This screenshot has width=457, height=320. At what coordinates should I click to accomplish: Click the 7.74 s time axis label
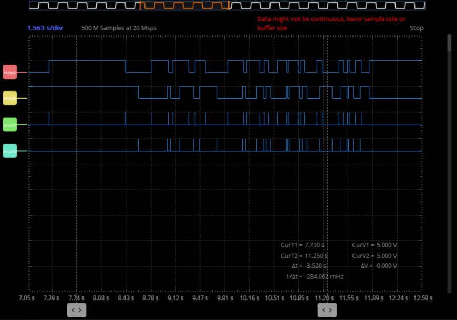pyautogui.click(x=76, y=298)
